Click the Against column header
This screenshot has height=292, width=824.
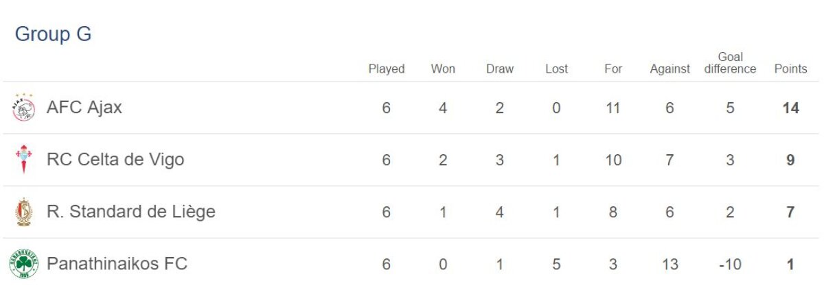[670, 69]
